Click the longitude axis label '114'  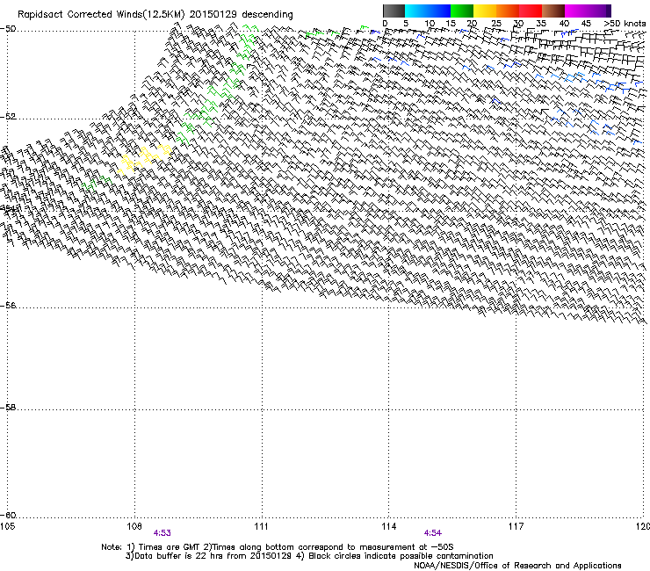tap(388, 526)
